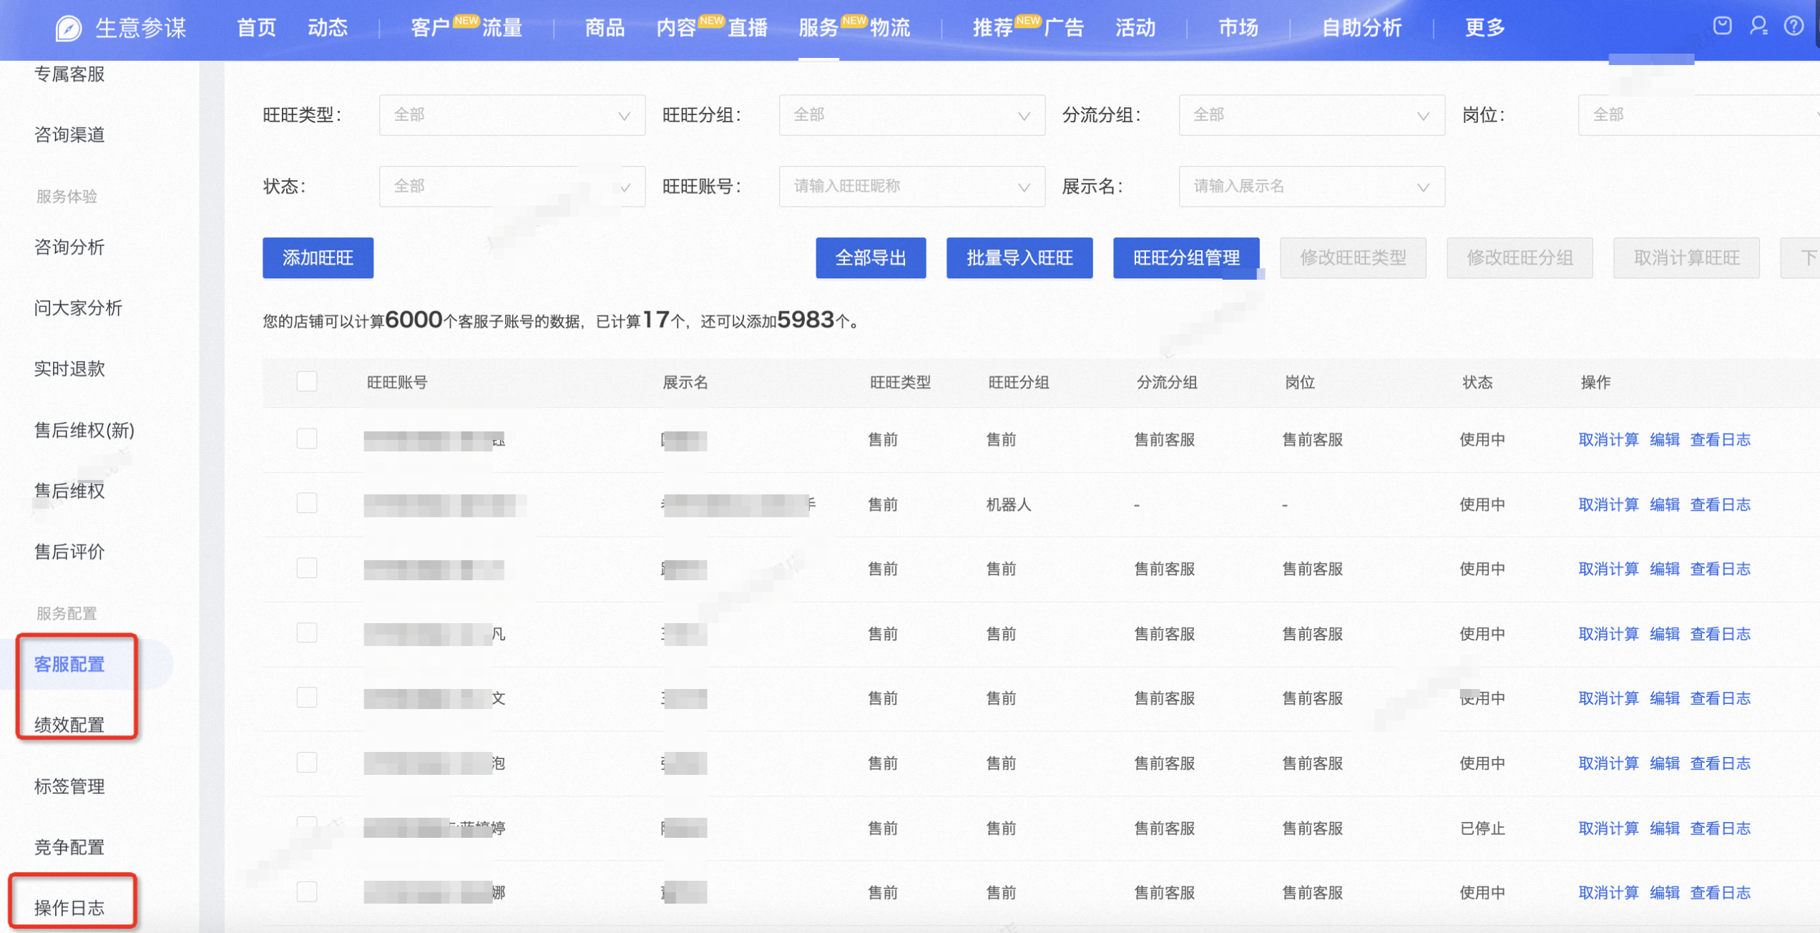This screenshot has width=1820, height=933.
Task: Click the 添加旺旺 button
Action: point(318,258)
